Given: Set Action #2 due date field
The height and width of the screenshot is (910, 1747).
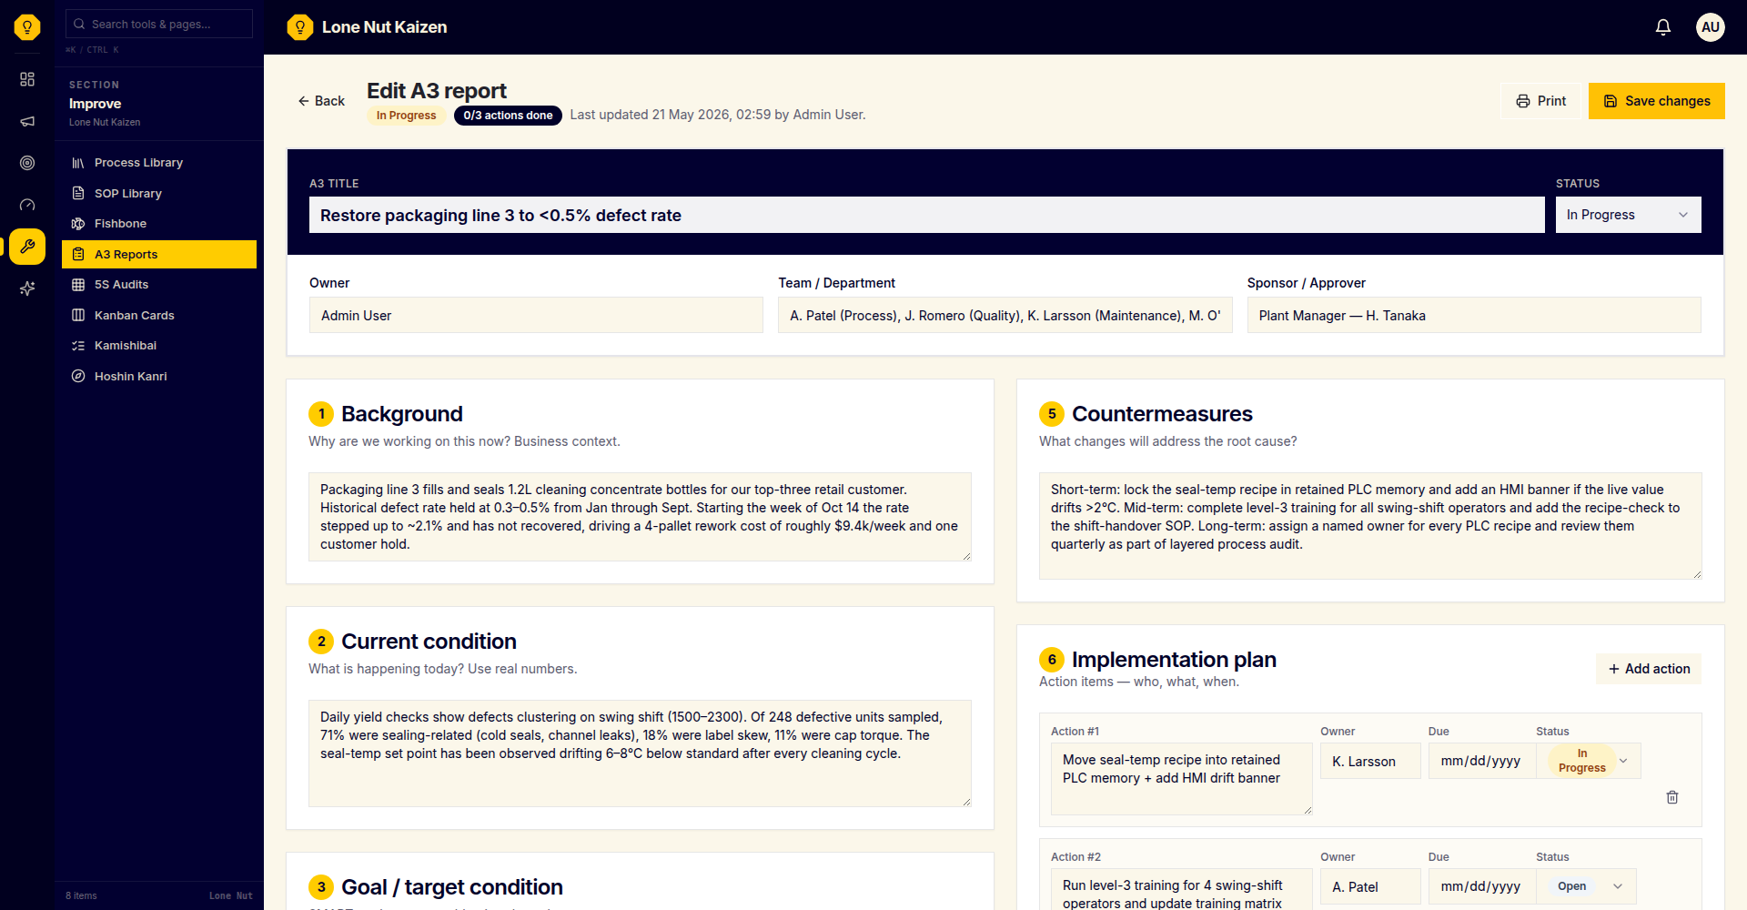Looking at the screenshot, I should pos(1481,886).
